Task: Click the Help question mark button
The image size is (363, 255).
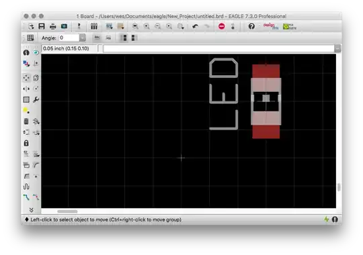Action: [251, 26]
